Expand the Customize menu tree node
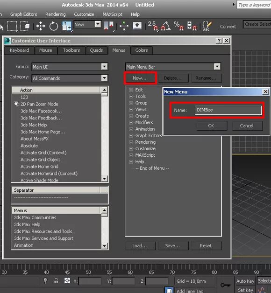 pyautogui.click(x=131, y=149)
